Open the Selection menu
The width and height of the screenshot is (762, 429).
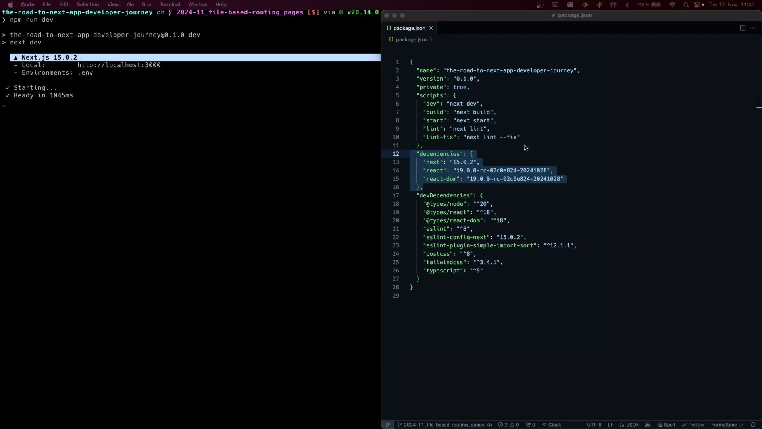click(x=88, y=4)
